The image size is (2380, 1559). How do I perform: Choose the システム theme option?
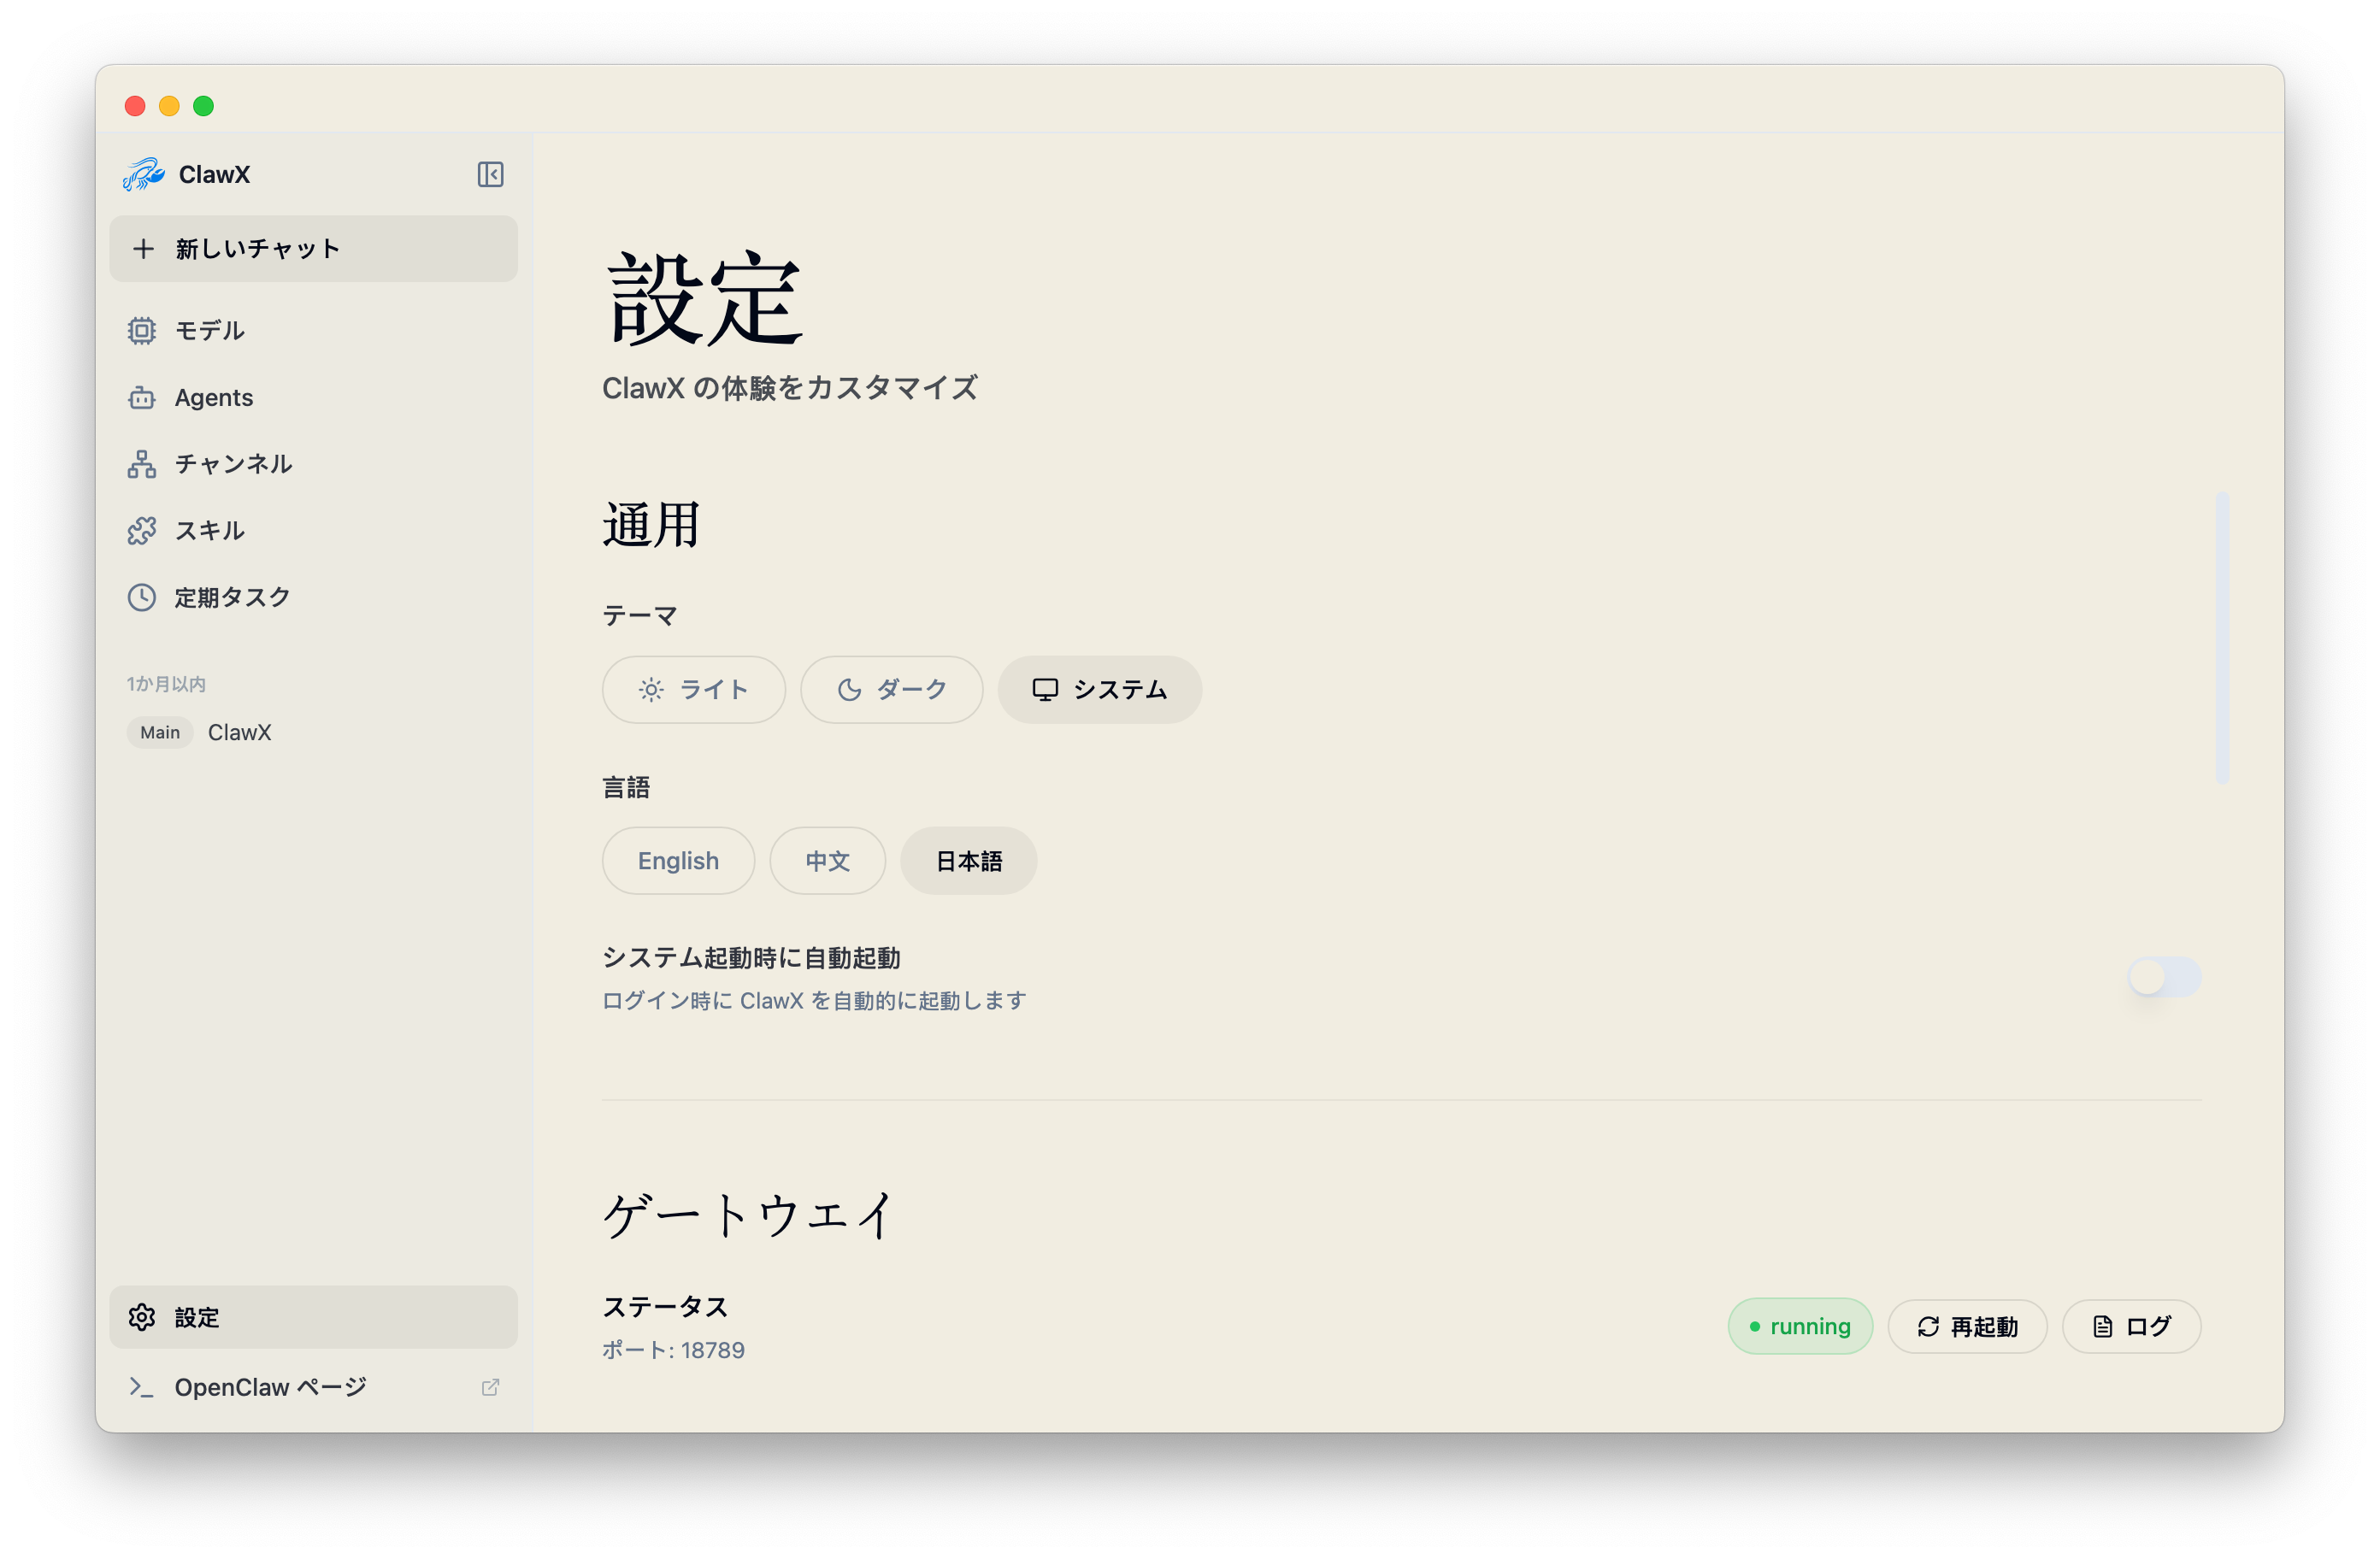1099,690
